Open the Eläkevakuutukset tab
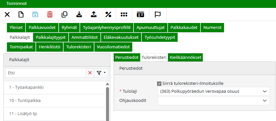The height and width of the screenshot is (121, 276). pyautogui.click(x=121, y=37)
